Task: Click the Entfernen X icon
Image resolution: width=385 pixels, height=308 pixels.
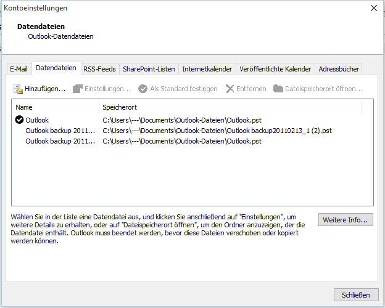Action: (230, 89)
